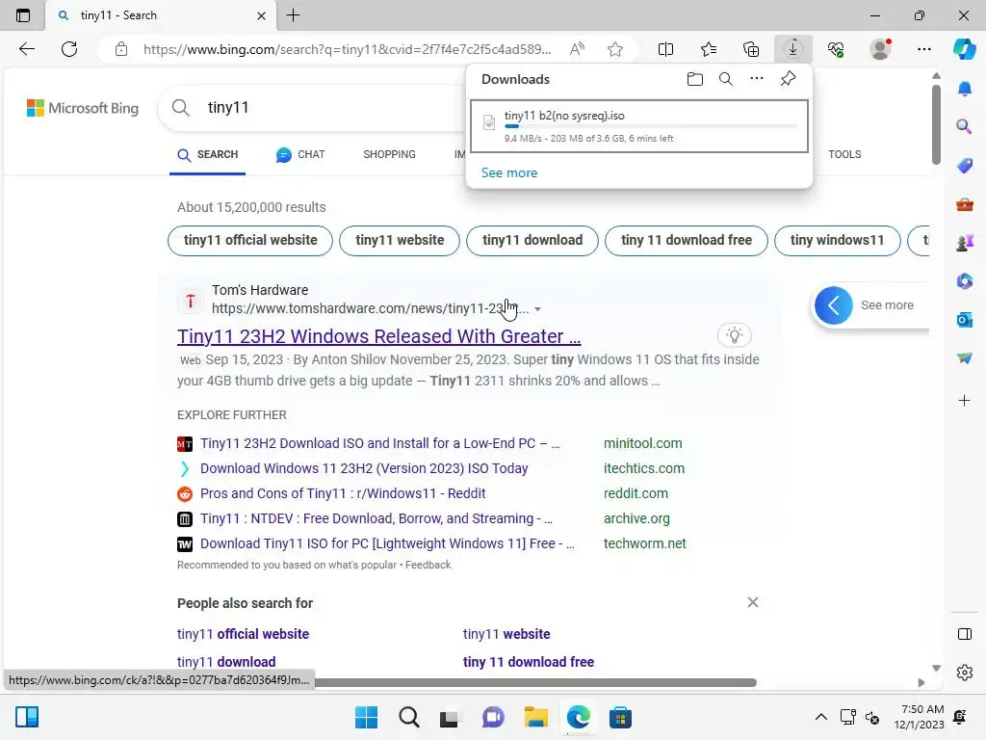Switch to the CHAT tab
Image resolution: width=986 pixels, height=740 pixels.
pyautogui.click(x=300, y=155)
